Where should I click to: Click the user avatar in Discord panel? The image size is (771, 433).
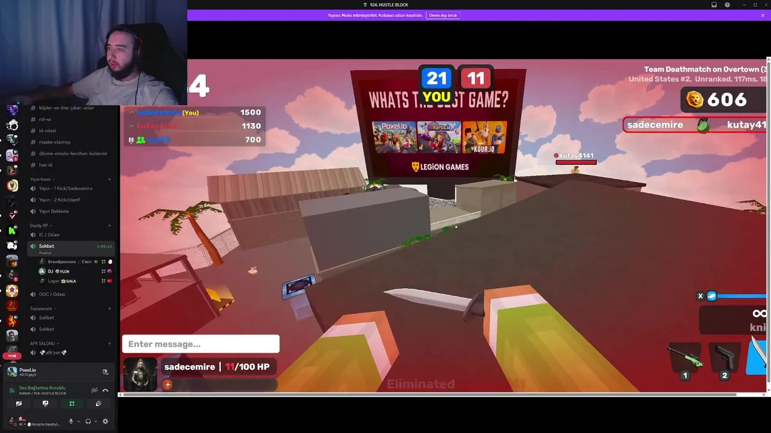[x=13, y=422]
